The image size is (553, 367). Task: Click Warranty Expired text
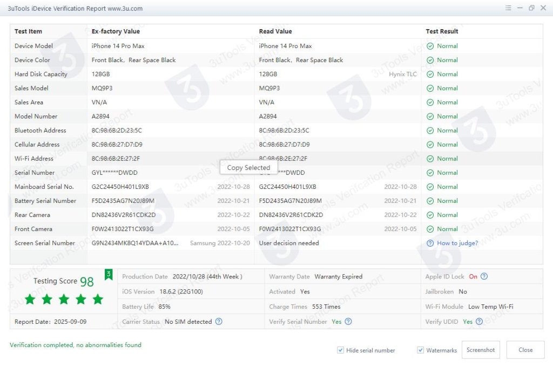(x=339, y=277)
